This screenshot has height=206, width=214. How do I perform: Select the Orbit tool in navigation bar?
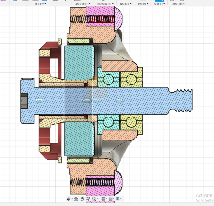coord(68,199)
